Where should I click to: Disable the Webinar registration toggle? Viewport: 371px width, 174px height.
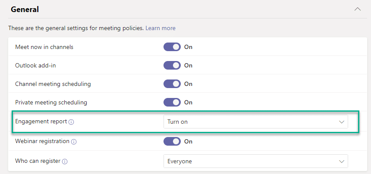(x=172, y=141)
